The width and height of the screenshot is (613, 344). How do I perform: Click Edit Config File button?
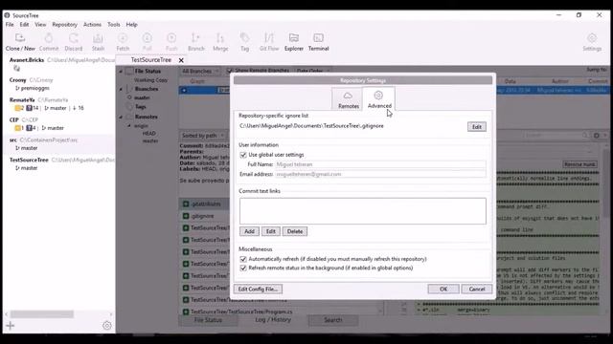(x=258, y=289)
